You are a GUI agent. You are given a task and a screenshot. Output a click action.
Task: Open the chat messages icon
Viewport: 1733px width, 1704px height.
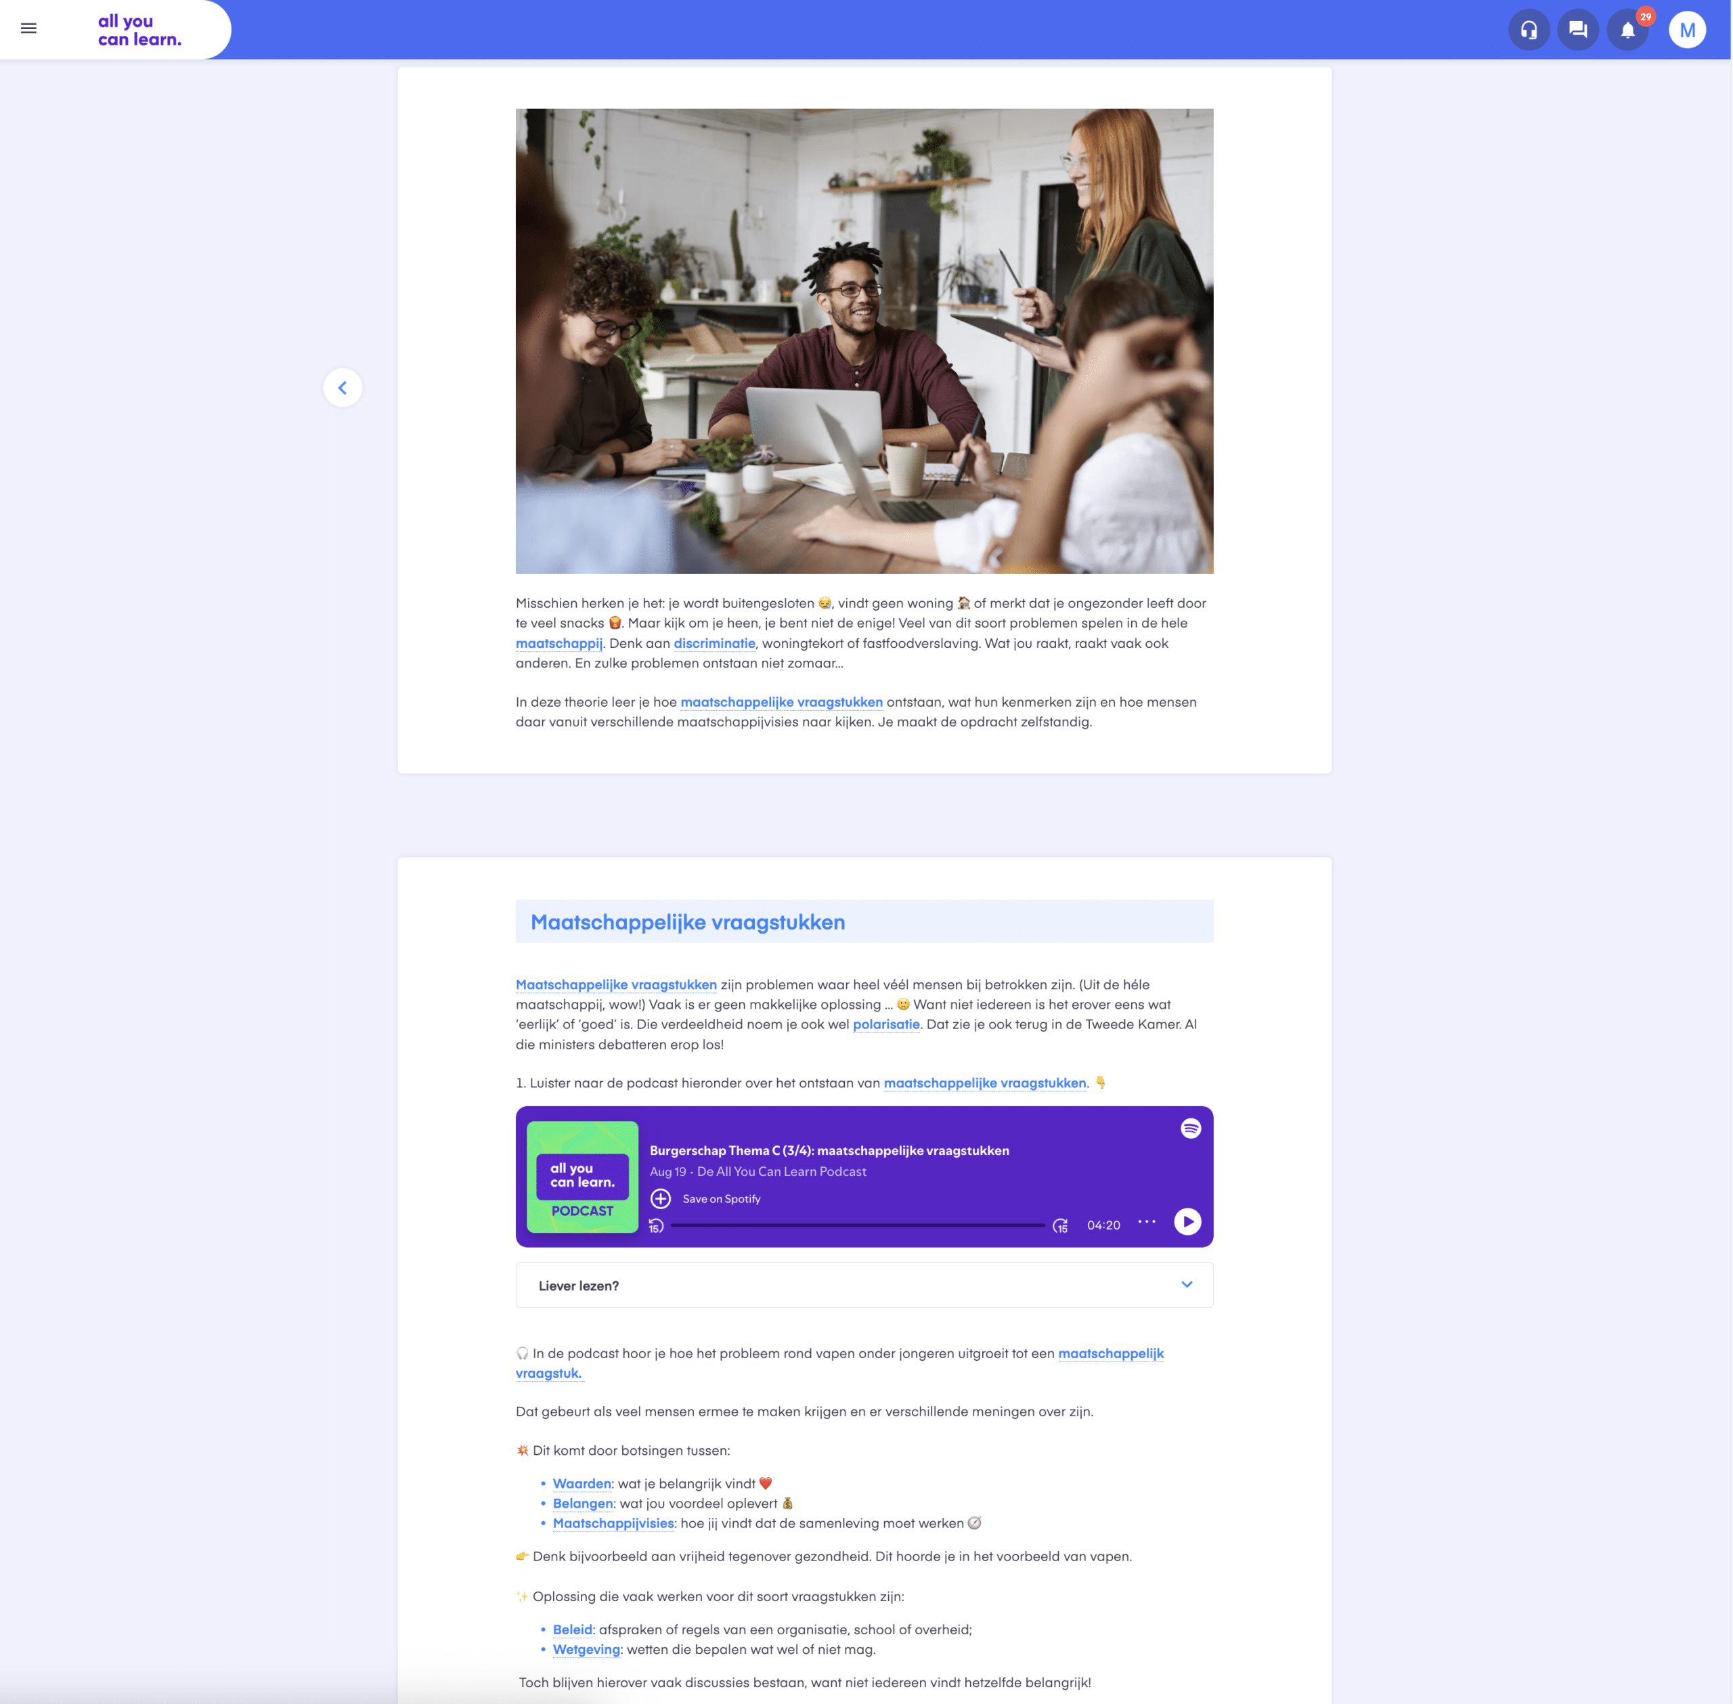pyautogui.click(x=1577, y=30)
